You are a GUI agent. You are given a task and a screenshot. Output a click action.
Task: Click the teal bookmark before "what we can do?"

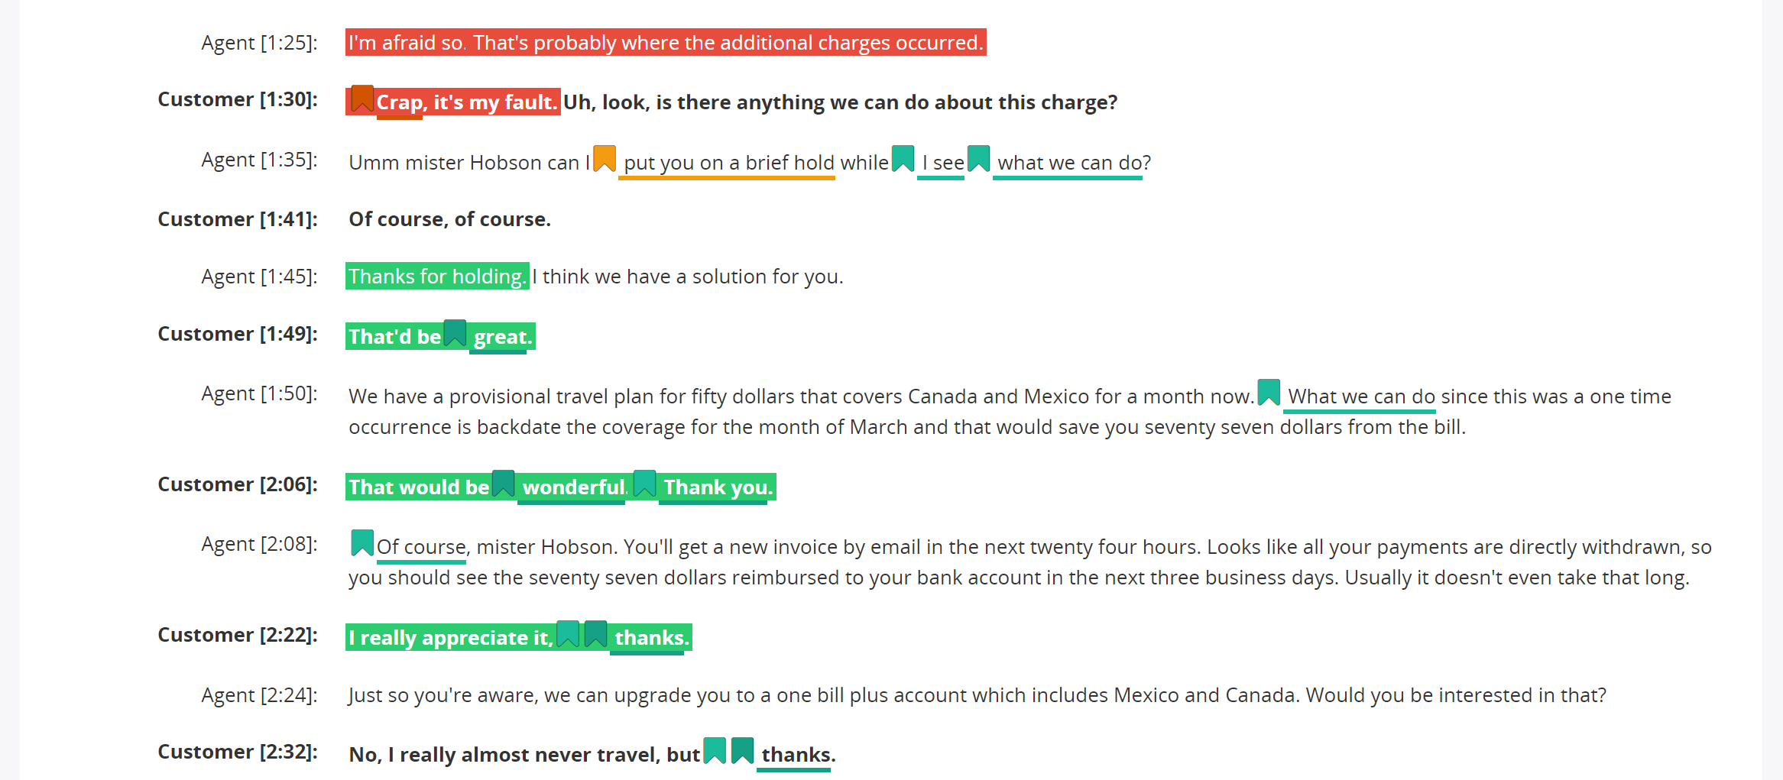[979, 159]
